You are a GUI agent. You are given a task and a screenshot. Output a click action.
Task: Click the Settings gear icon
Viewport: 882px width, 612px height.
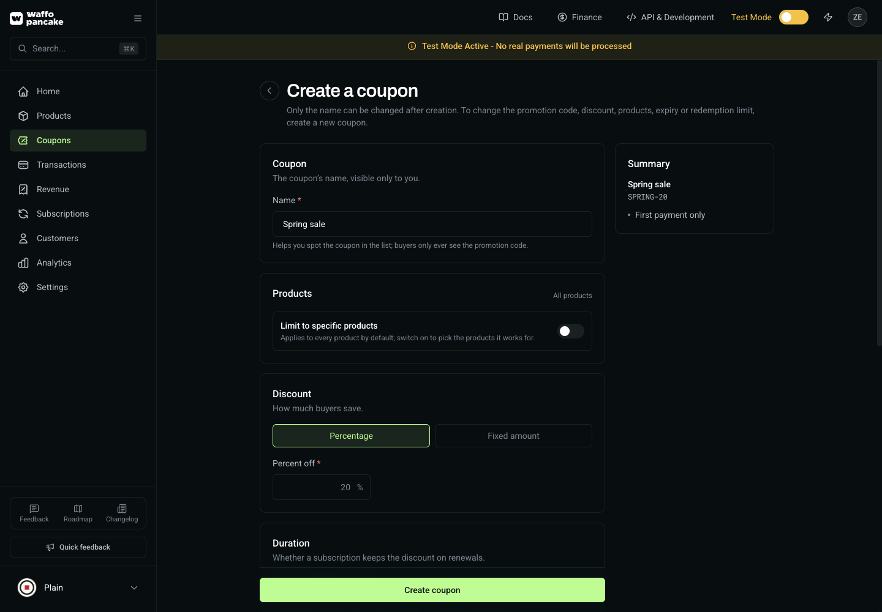coord(23,287)
